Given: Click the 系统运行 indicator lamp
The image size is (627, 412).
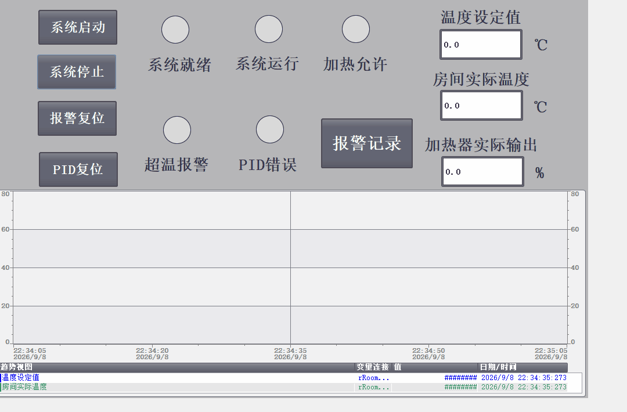Looking at the screenshot, I should point(269,29).
